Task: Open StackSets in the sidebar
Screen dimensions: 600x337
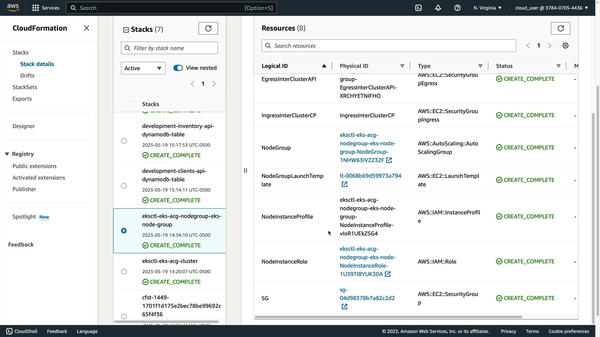Action: tap(25, 87)
